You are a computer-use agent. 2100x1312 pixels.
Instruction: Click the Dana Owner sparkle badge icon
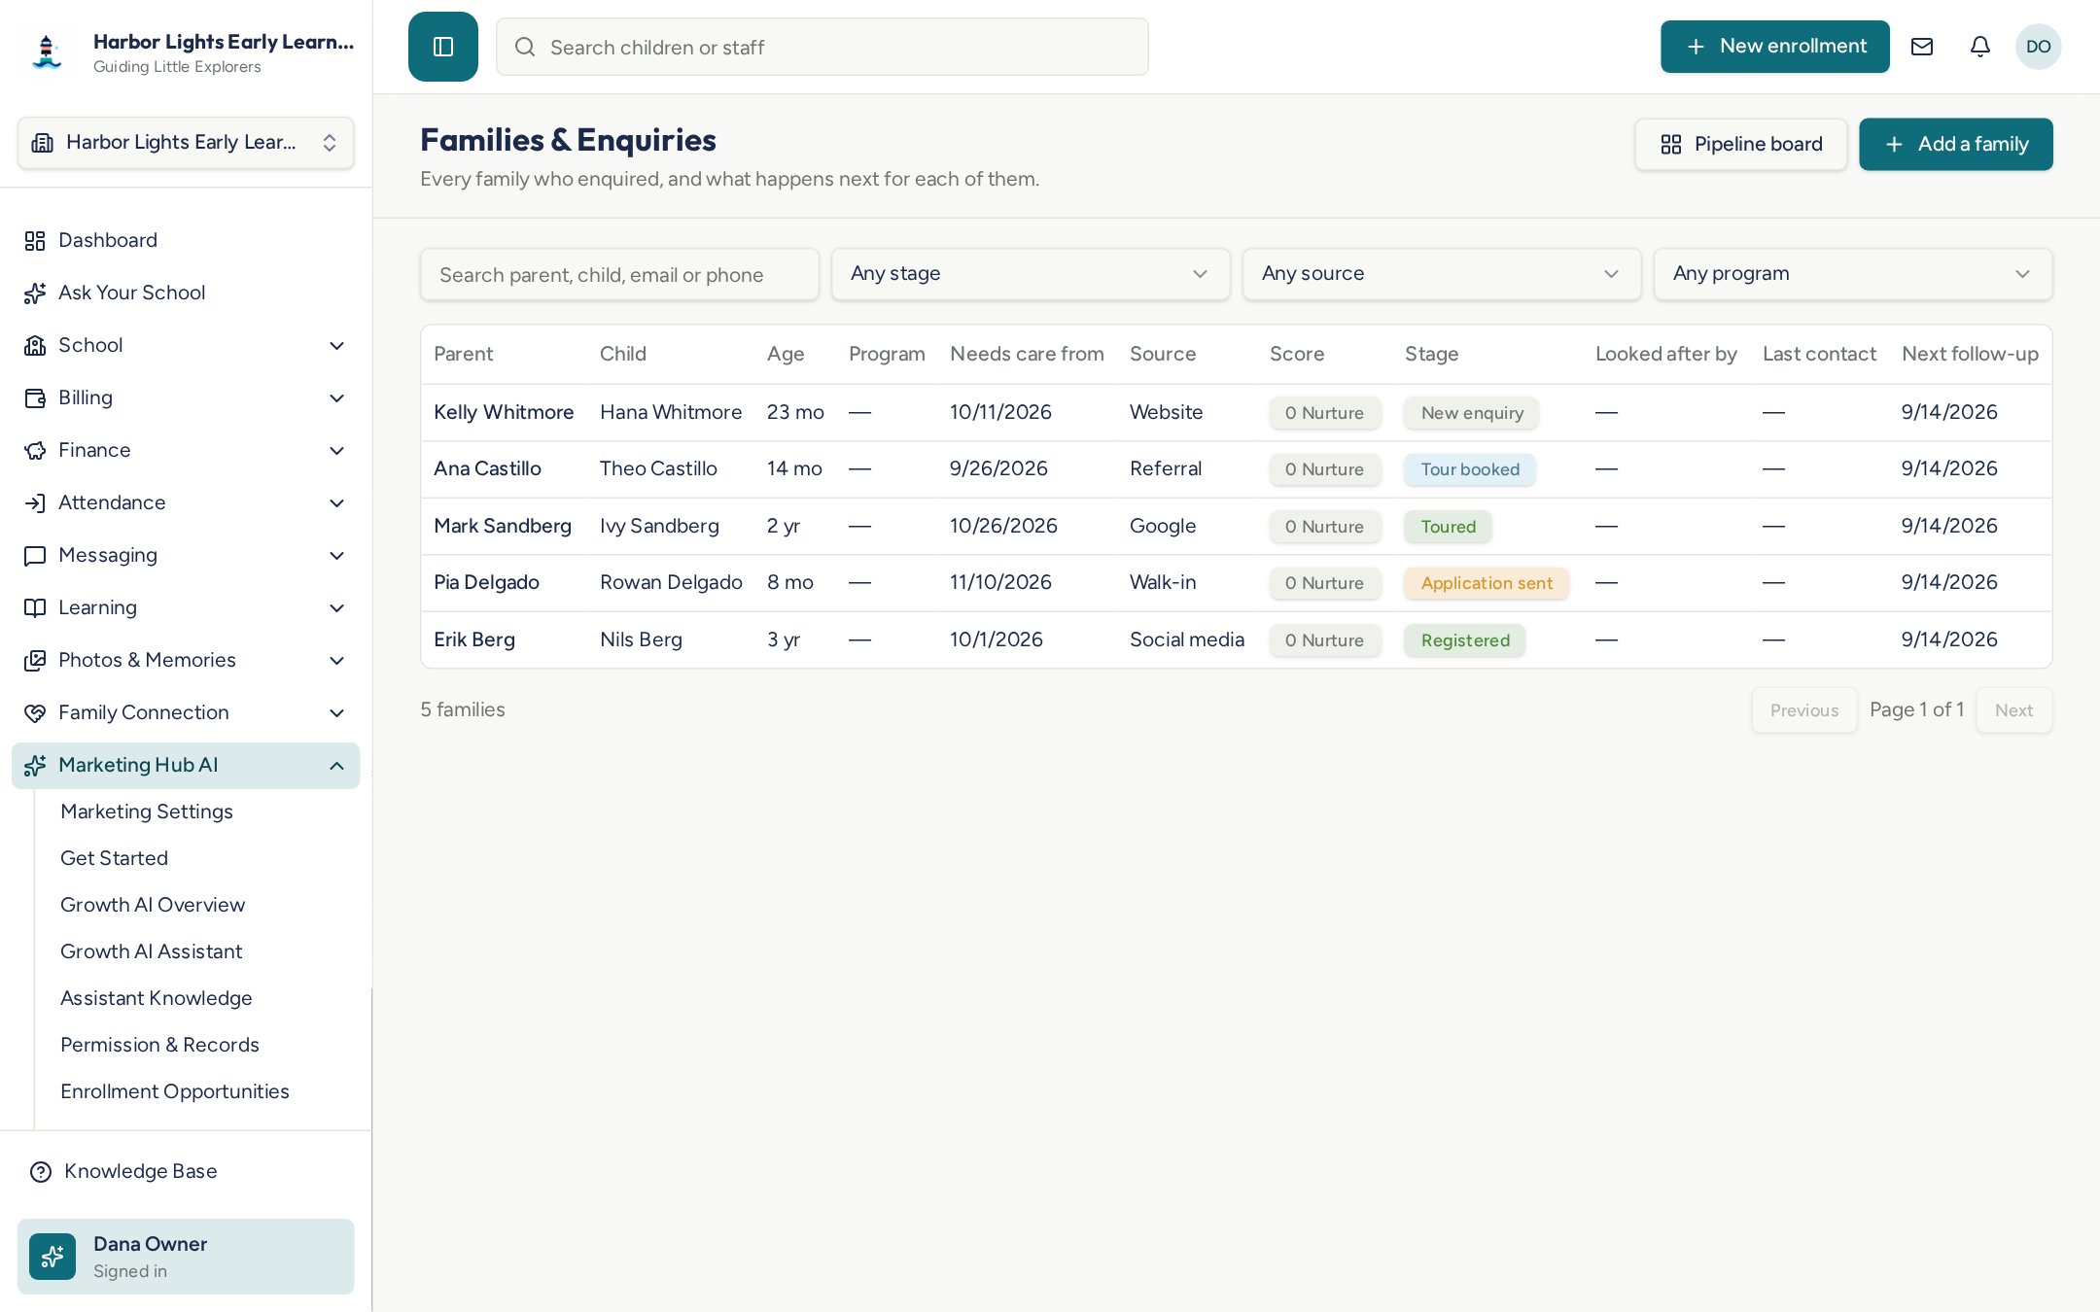(52, 1257)
